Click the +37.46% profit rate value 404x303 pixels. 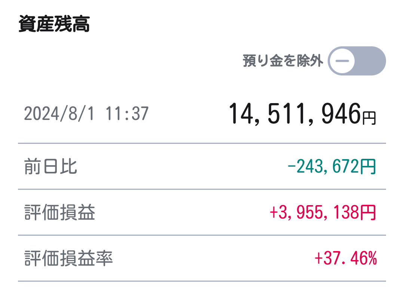tap(346, 258)
